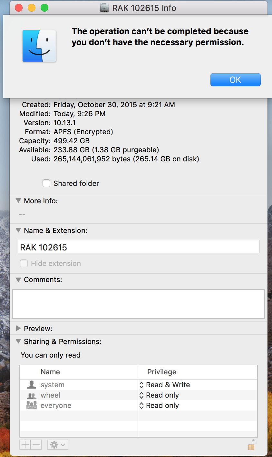Toggle the Shared folder checkbox
272x457 pixels.
47,183
